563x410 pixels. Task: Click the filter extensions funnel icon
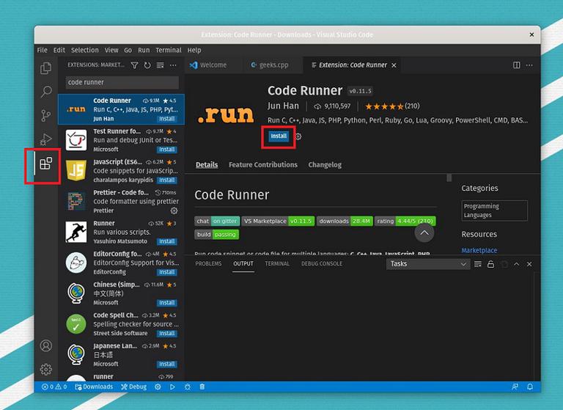click(134, 65)
